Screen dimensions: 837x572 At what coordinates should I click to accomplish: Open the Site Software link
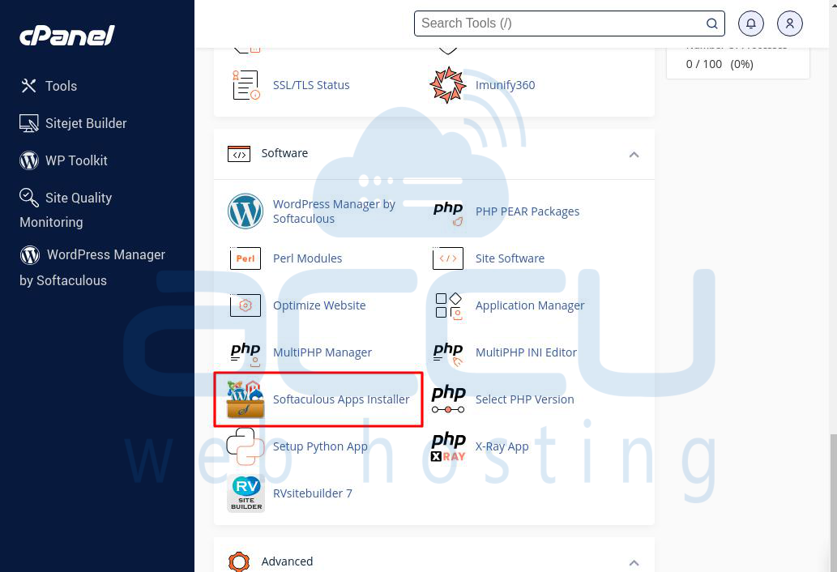pyautogui.click(x=510, y=258)
